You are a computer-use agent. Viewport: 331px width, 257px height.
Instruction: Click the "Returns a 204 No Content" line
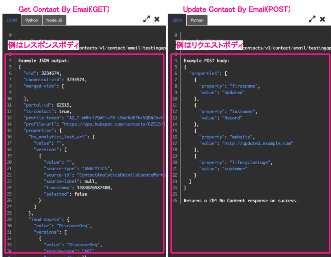(241, 201)
